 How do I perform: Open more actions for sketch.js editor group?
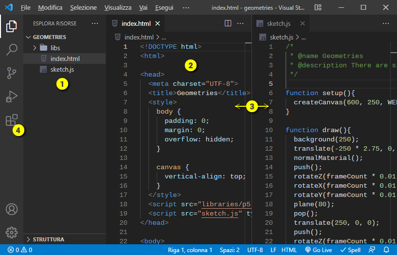point(386,23)
